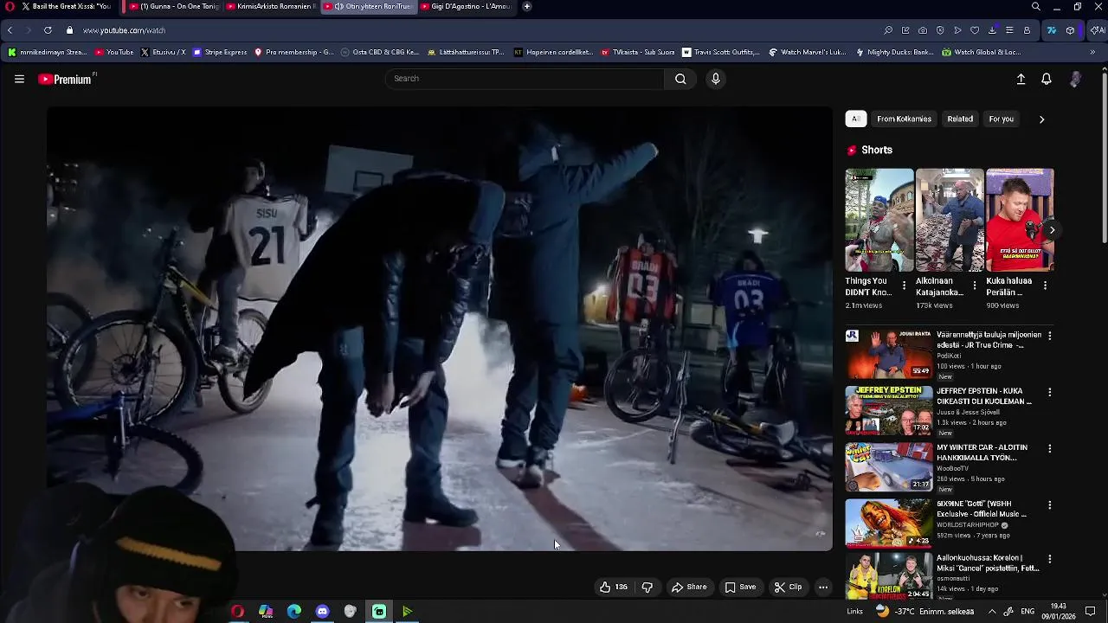Open account avatar menu

[1075, 79]
